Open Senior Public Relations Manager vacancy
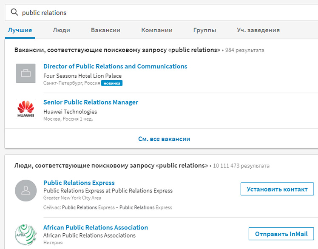Screen dimensions: 318x249 pos(91,102)
